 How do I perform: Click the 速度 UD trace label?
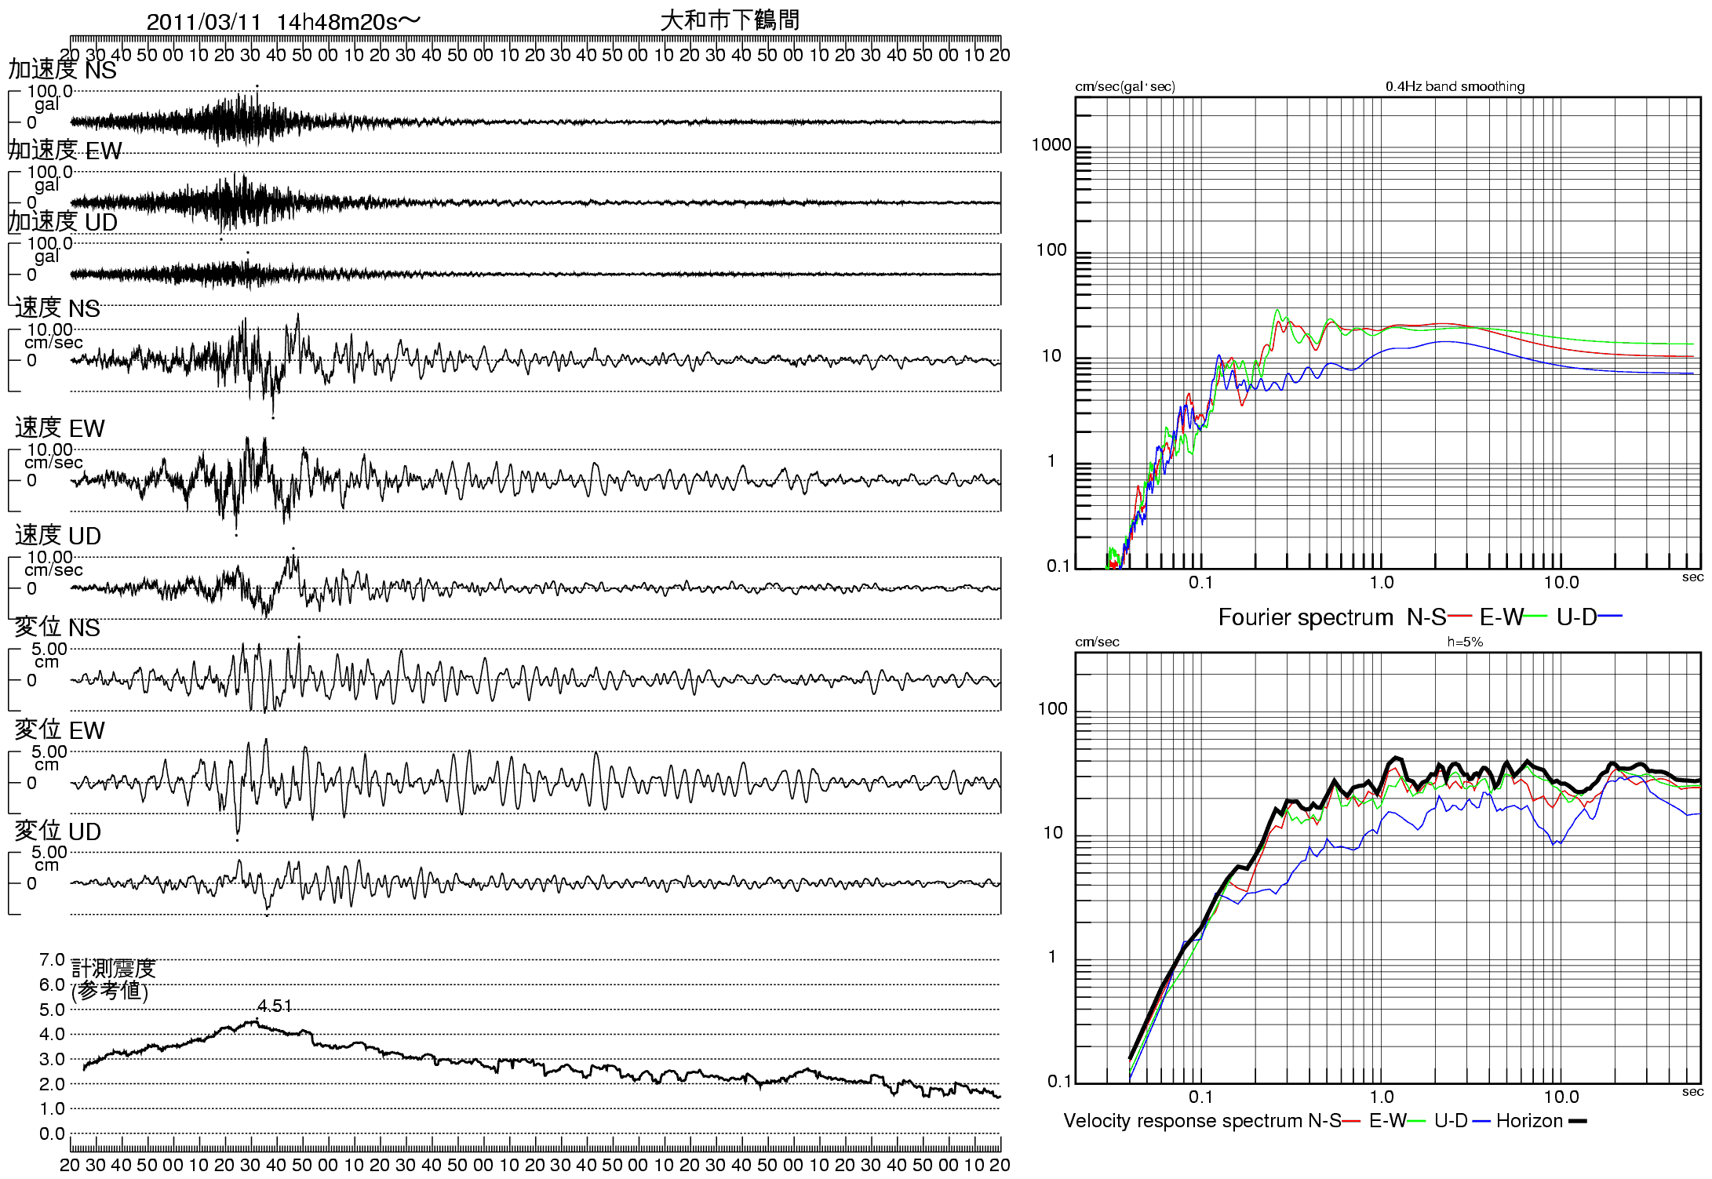tap(58, 536)
